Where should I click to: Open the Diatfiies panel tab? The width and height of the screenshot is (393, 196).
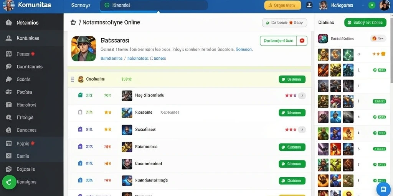pos(326,23)
